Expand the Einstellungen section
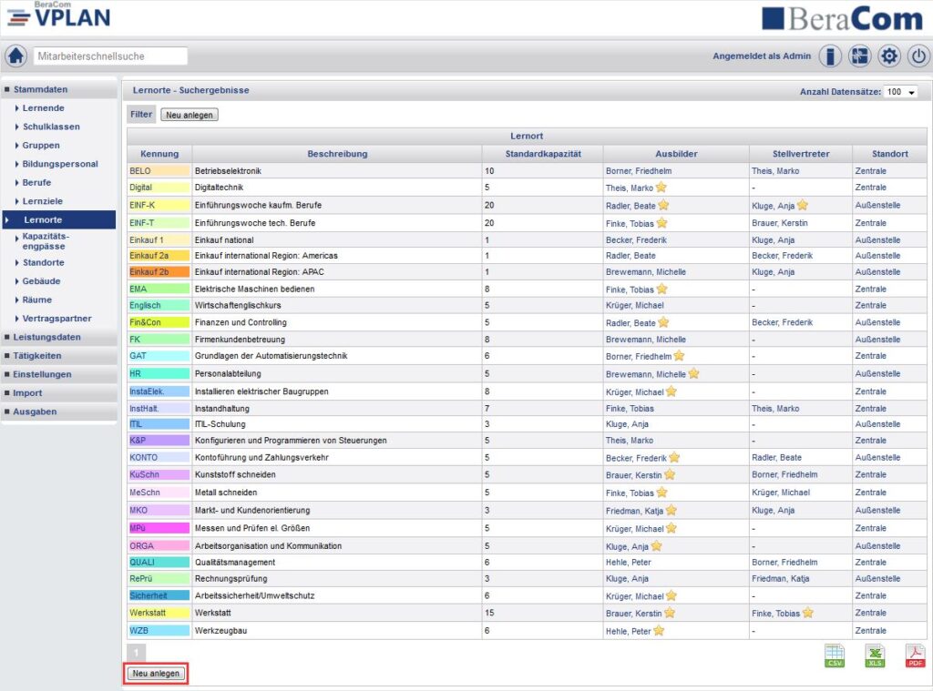This screenshot has height=691, width=933. point(59,374)
